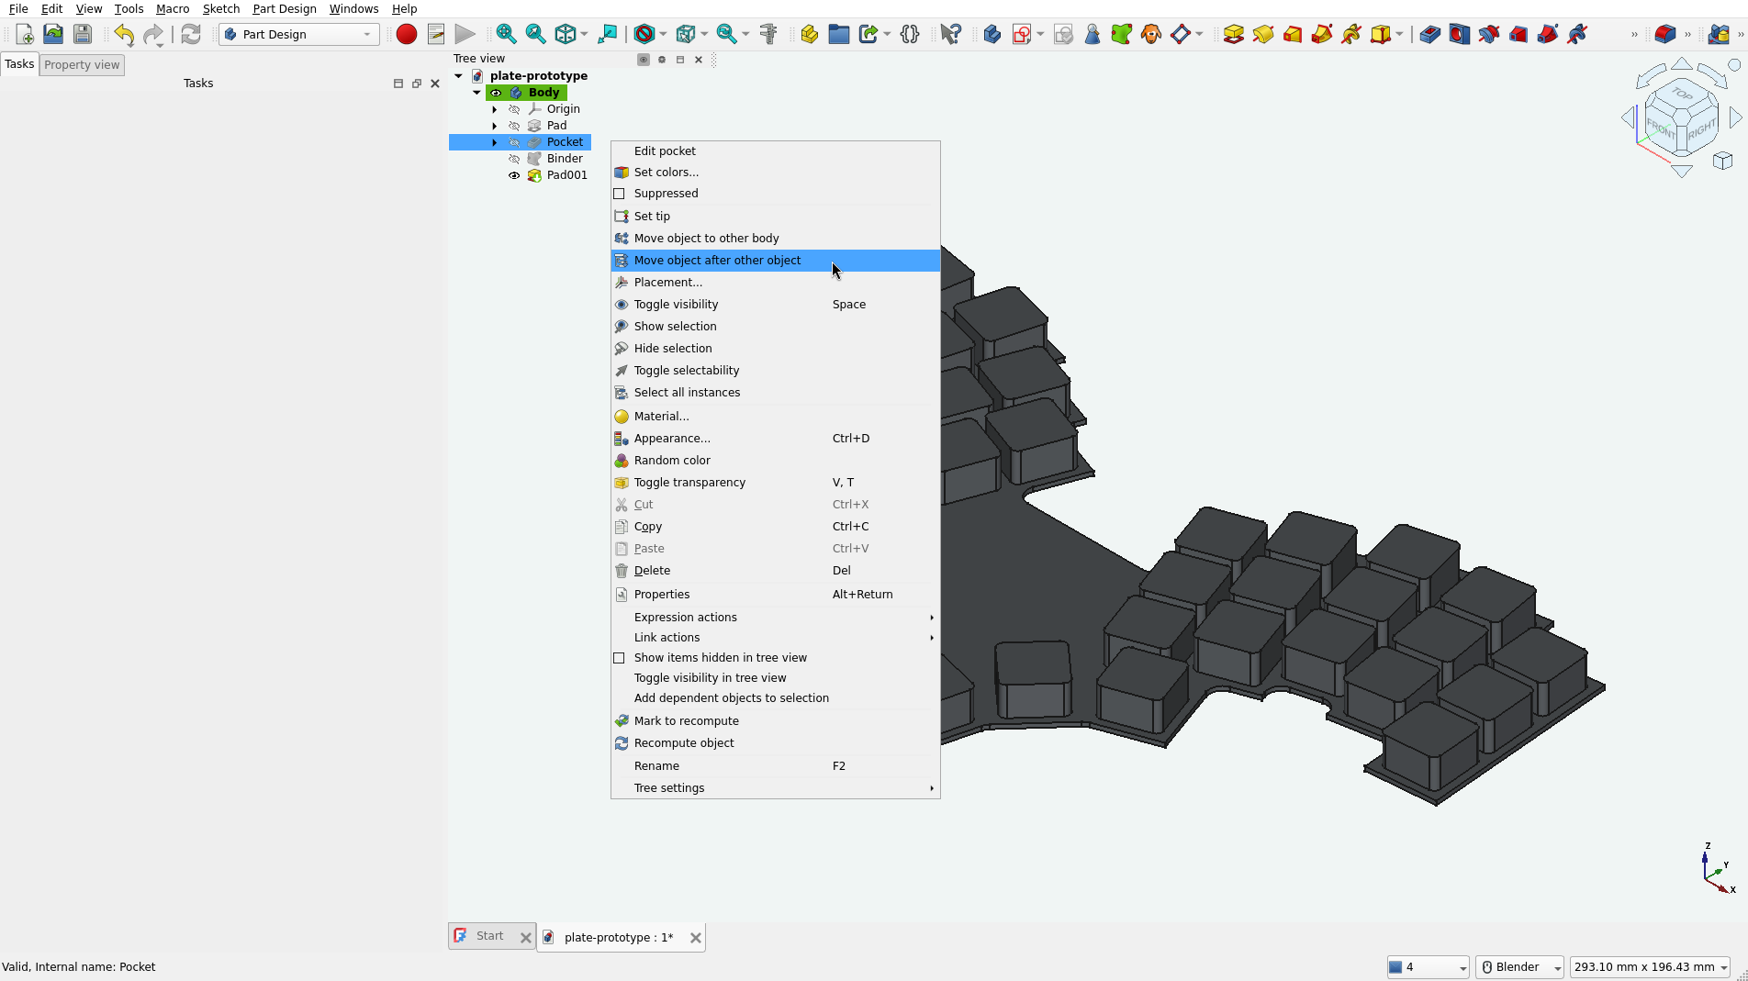Check the Suppressed option in the context menu
This screenshot has height=981, width=1748.
coord(621,194)
